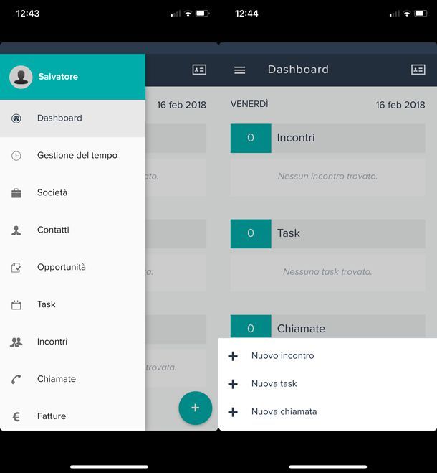Tap the home indicator bar on the right phone
The image size is (437, 473).
[x=328, y=467]
